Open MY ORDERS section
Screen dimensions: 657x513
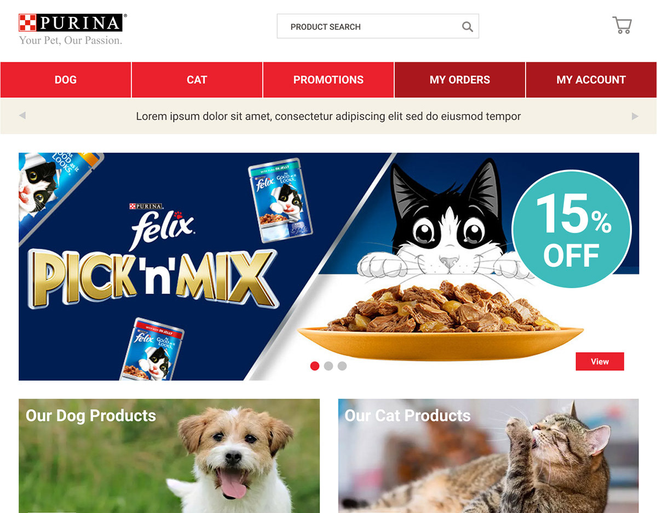[460, 80]
